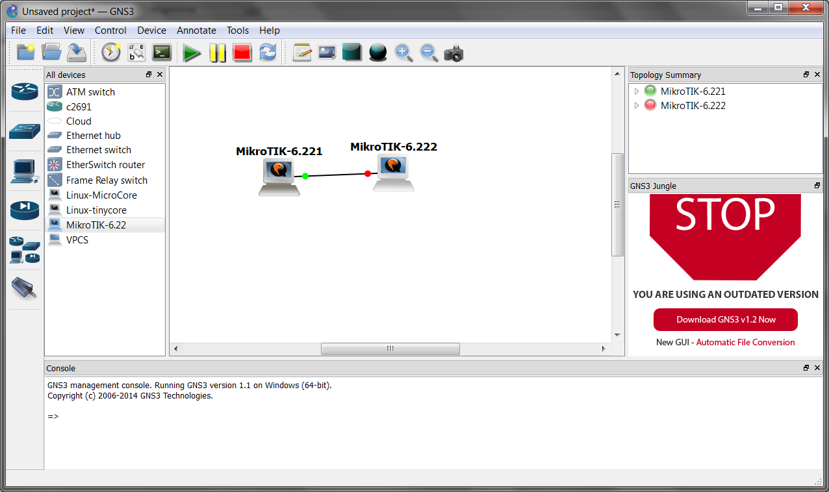Select MikroTIK-6.222 node on canvas
Screen dimensions: 829x492
pos(393,172)
